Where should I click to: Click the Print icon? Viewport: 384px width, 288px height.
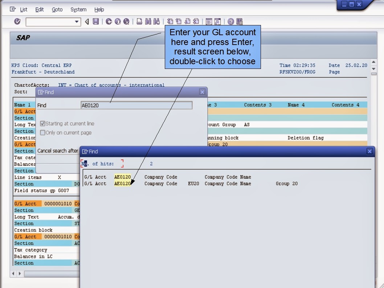click(139, 21)
